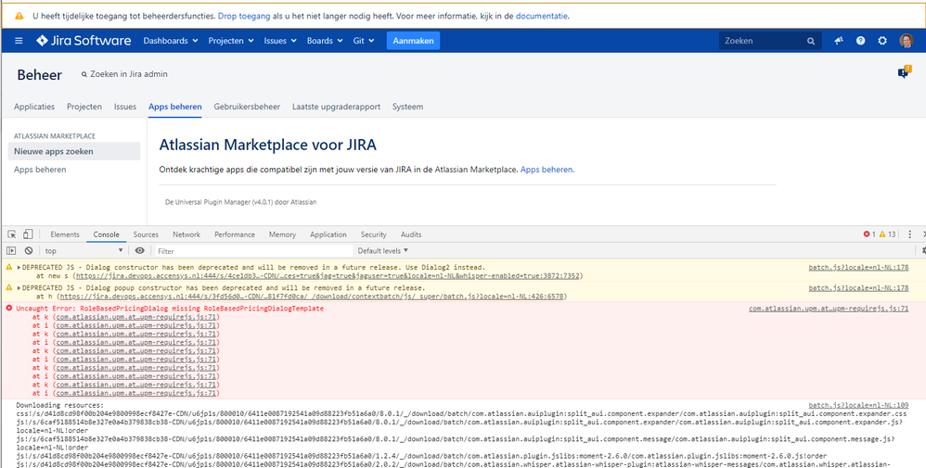Expand the Boards dropdown

[x=325, y=41]
